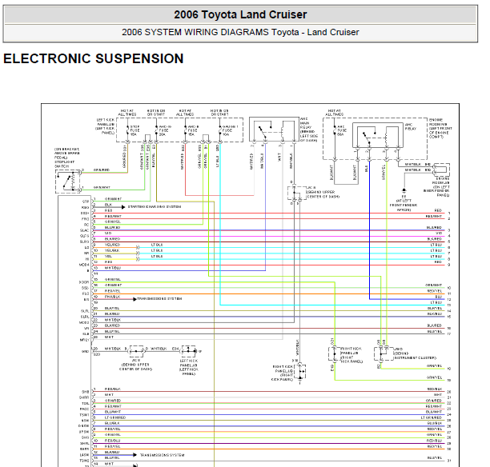Click LEFT KICK PANEL J/B label beside fuse box
The height and width of the screenshot is (467, 490).
click(x=106, y=126)
